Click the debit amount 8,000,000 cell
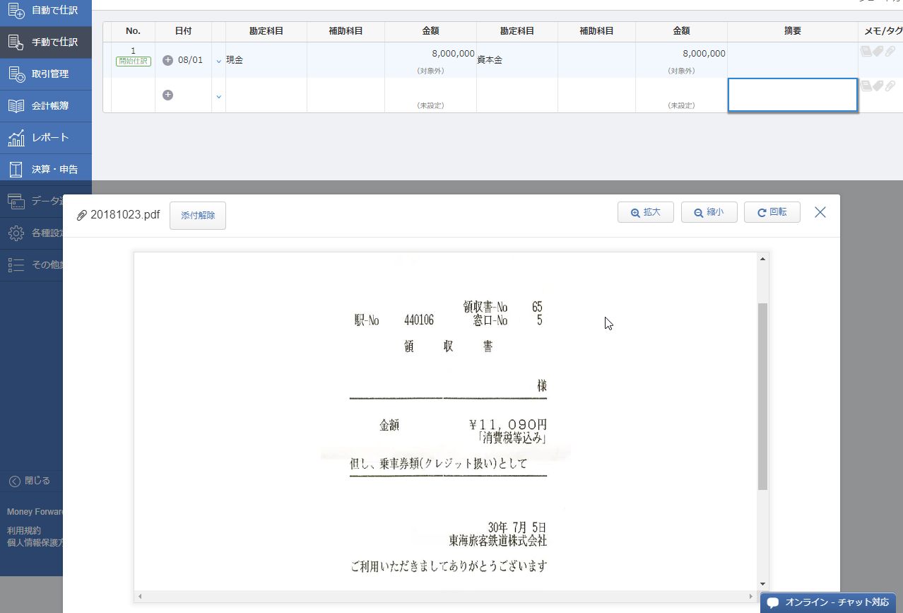 point(430,60)
